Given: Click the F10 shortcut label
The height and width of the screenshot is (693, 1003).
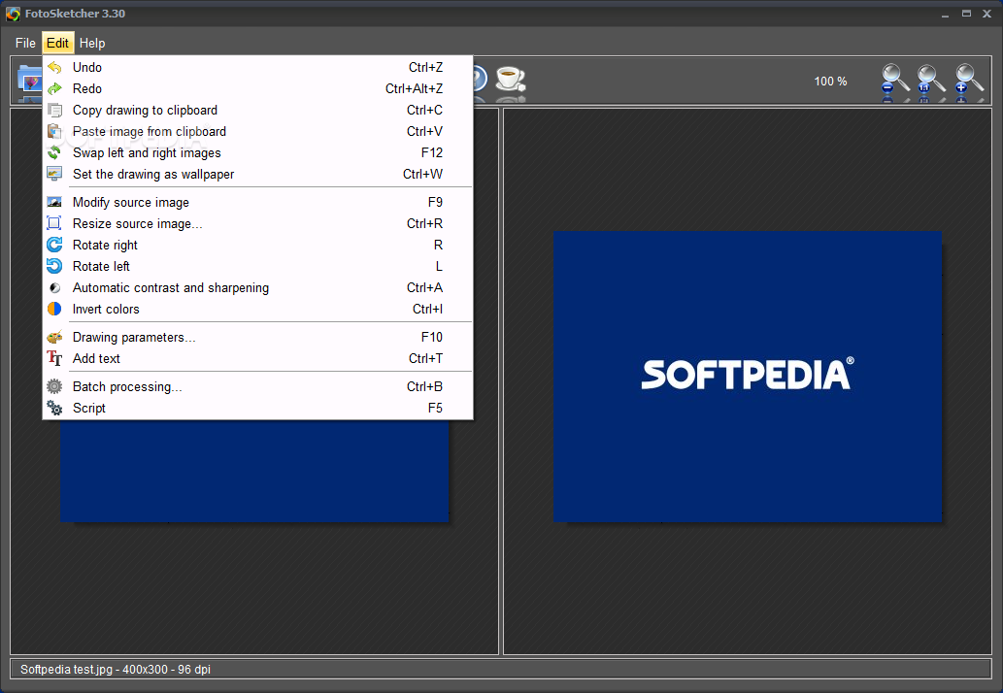Looking at the screenshot, I should tap(432, 337).
